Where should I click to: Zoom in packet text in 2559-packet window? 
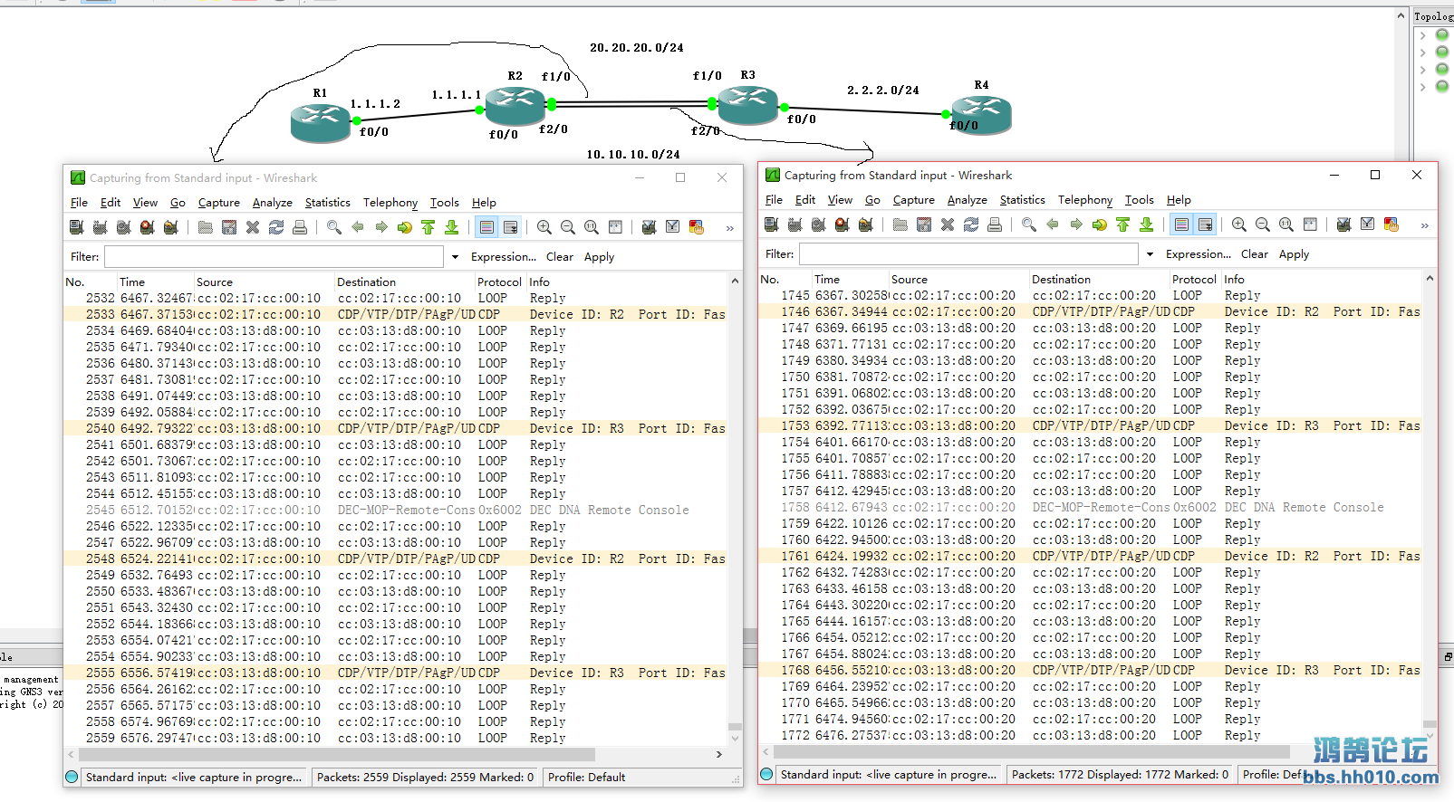[544, 227]
